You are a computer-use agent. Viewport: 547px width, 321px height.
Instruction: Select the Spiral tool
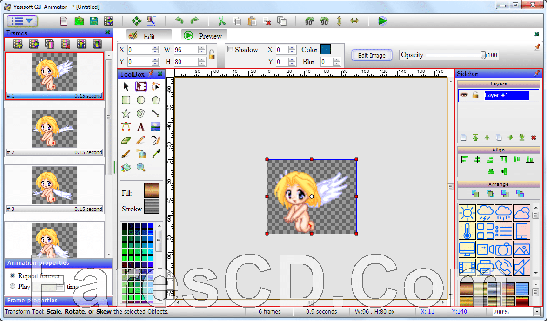point(141,113)
